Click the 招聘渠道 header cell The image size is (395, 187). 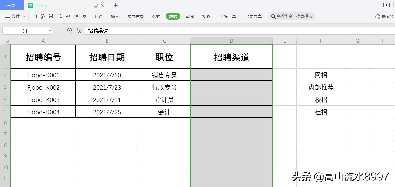(x=232, y=56)
